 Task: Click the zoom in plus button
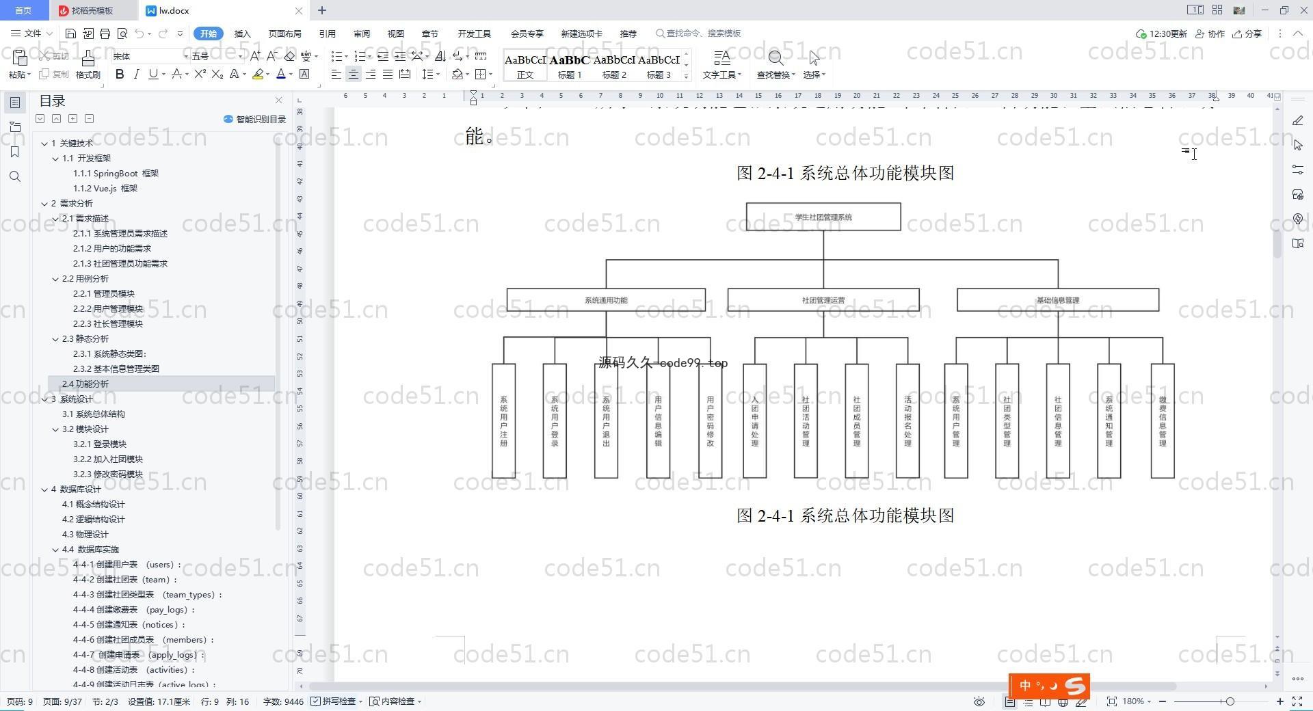[x=1280, y=701]
